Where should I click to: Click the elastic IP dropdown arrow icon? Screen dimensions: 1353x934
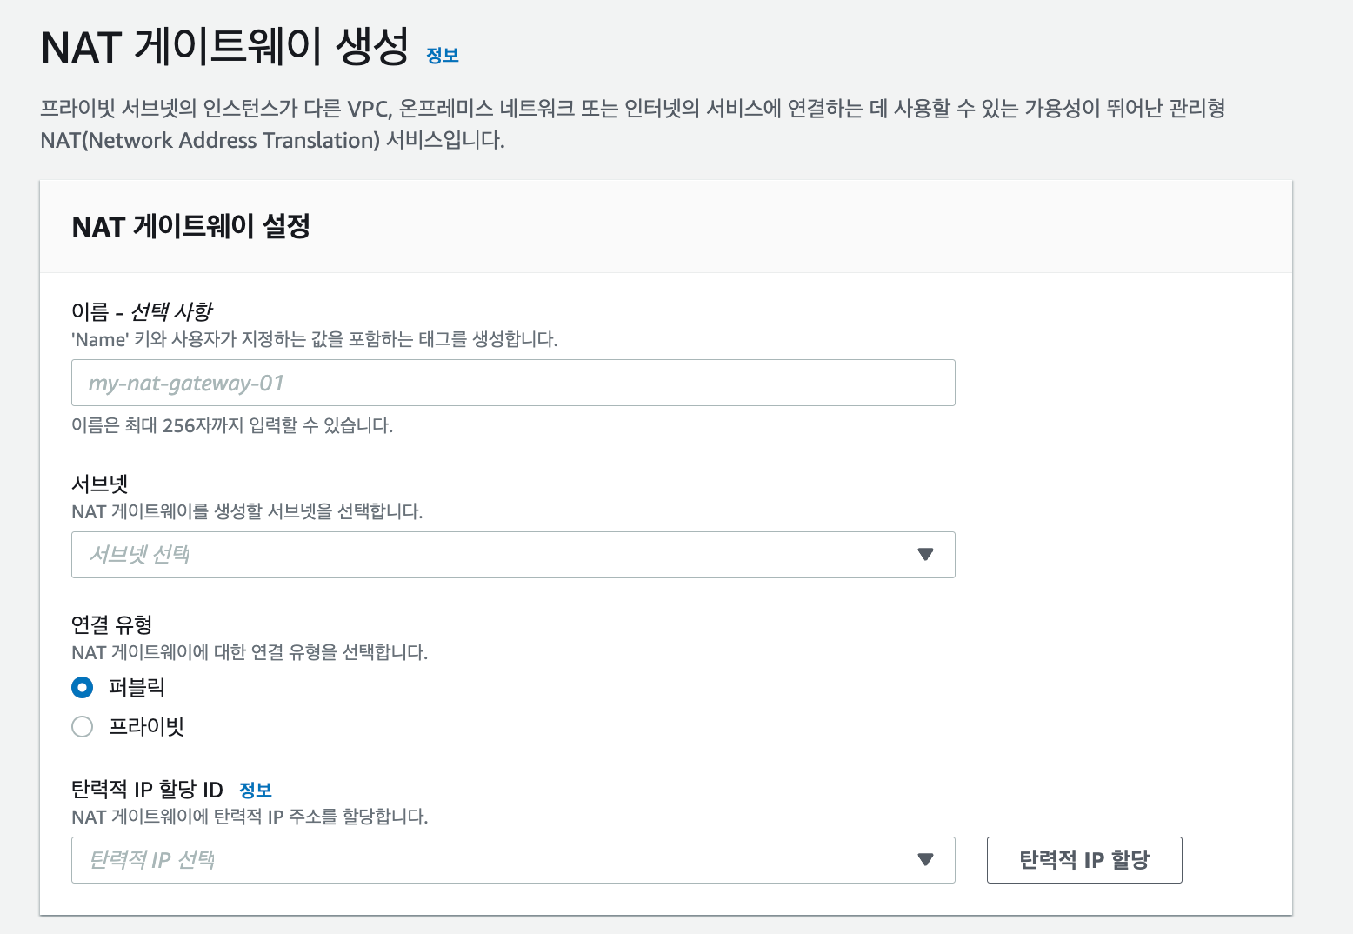click(x=925, y=860)
